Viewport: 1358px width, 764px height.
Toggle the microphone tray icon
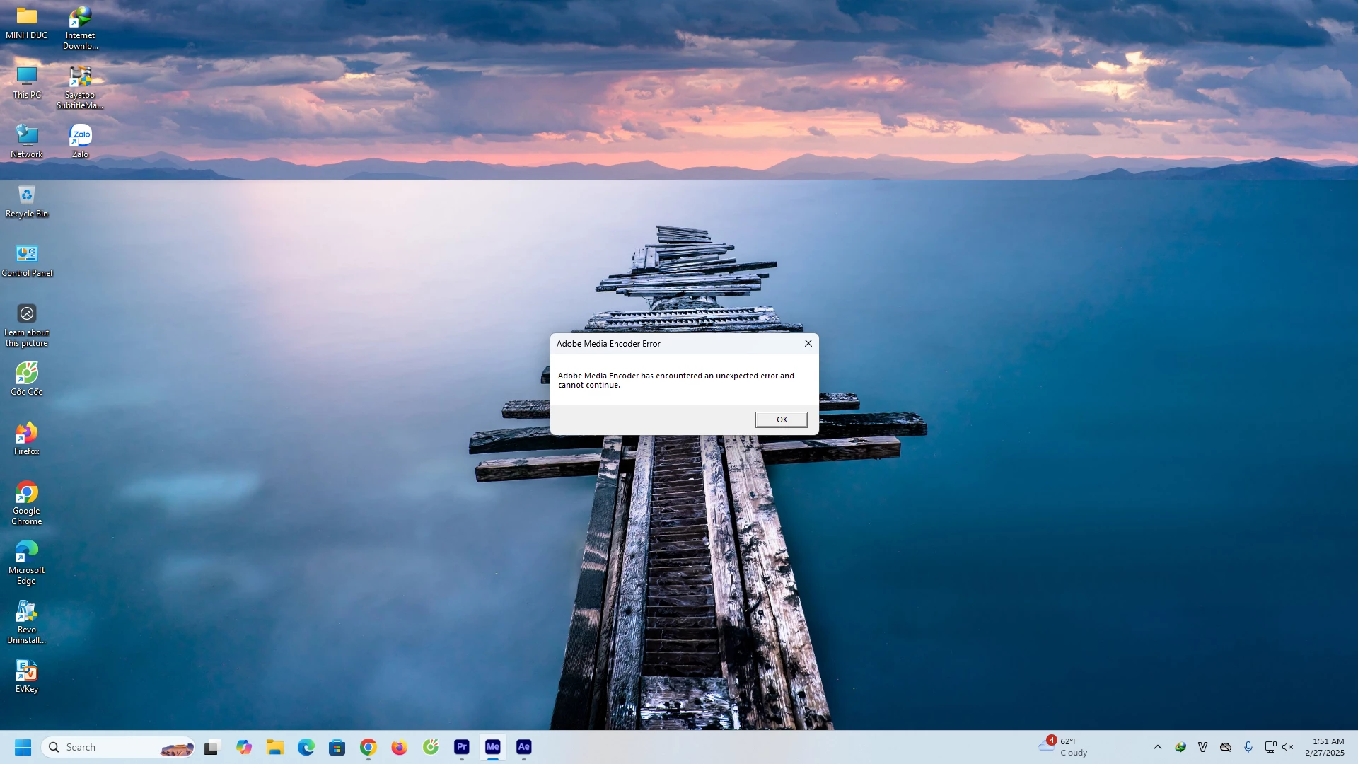(1248, 747)
